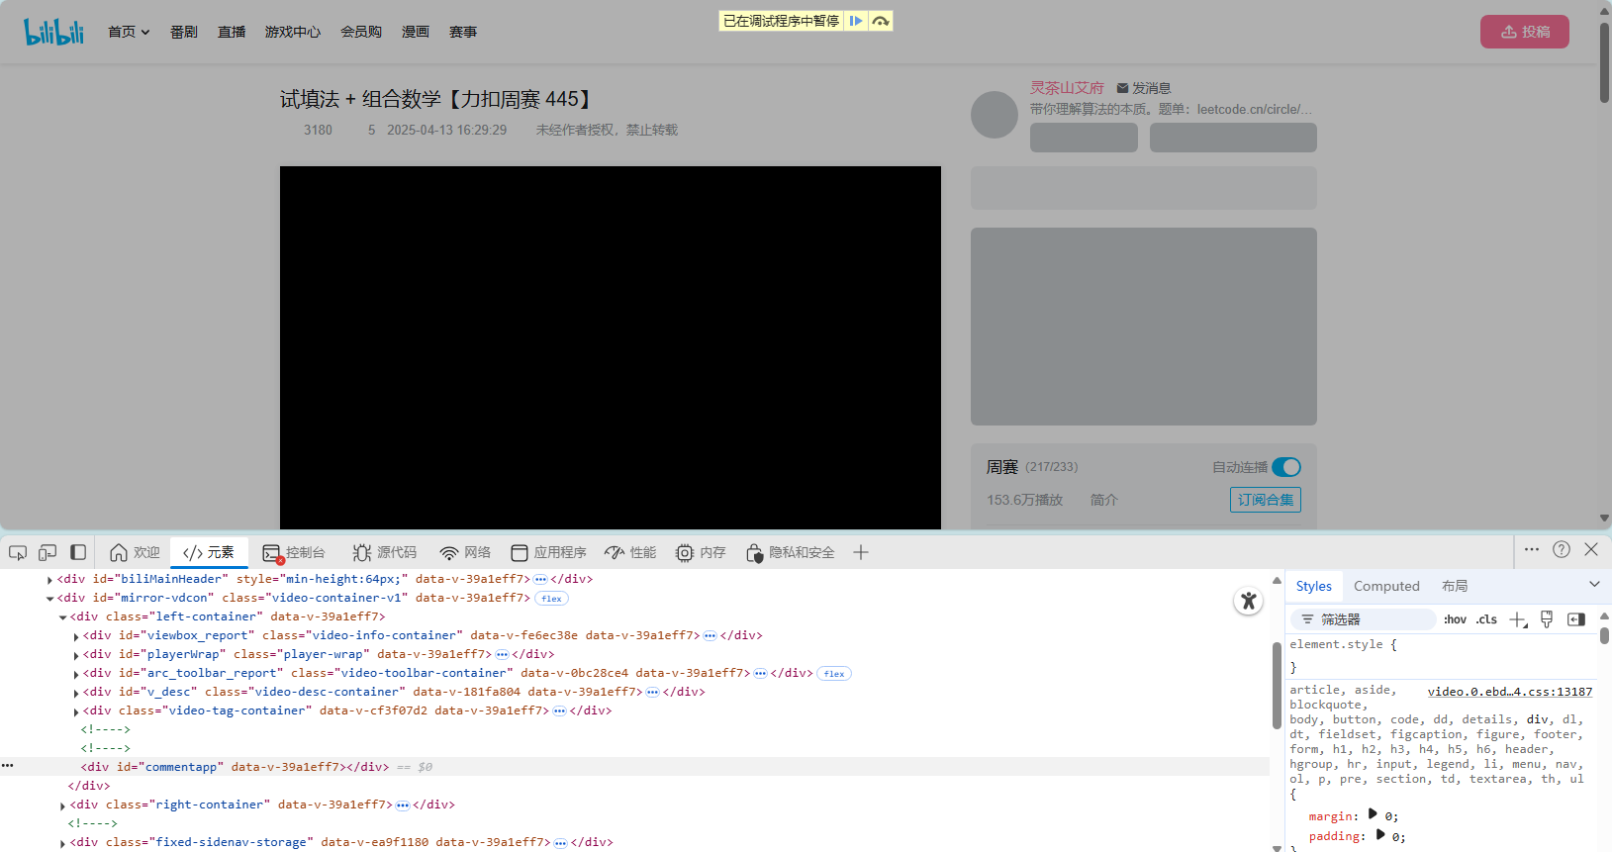Viewport: 1612px width, 852px height.
Task: Toggle DevTools activity bar dock icon
Action: pos(78,552)
